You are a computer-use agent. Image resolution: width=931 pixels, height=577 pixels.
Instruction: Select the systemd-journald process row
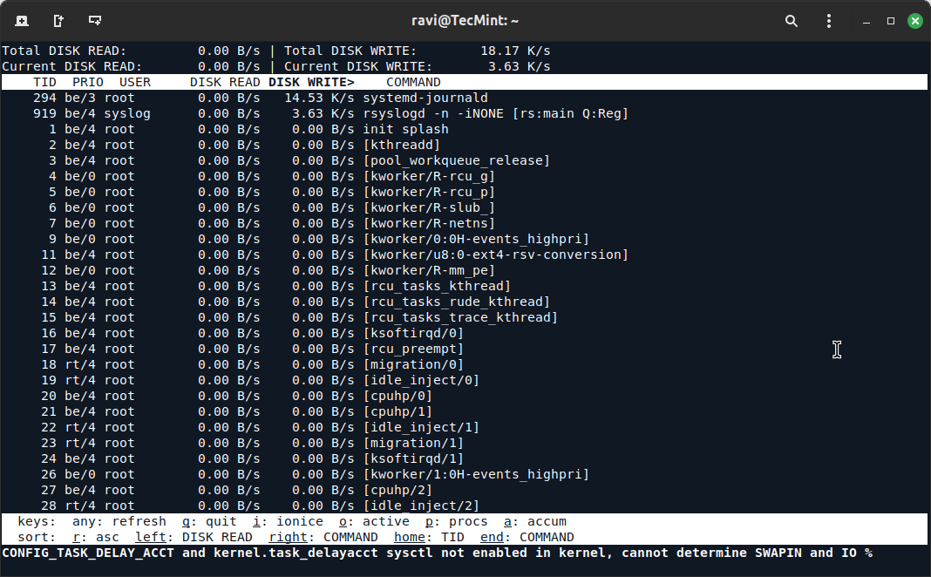(425, 98)
